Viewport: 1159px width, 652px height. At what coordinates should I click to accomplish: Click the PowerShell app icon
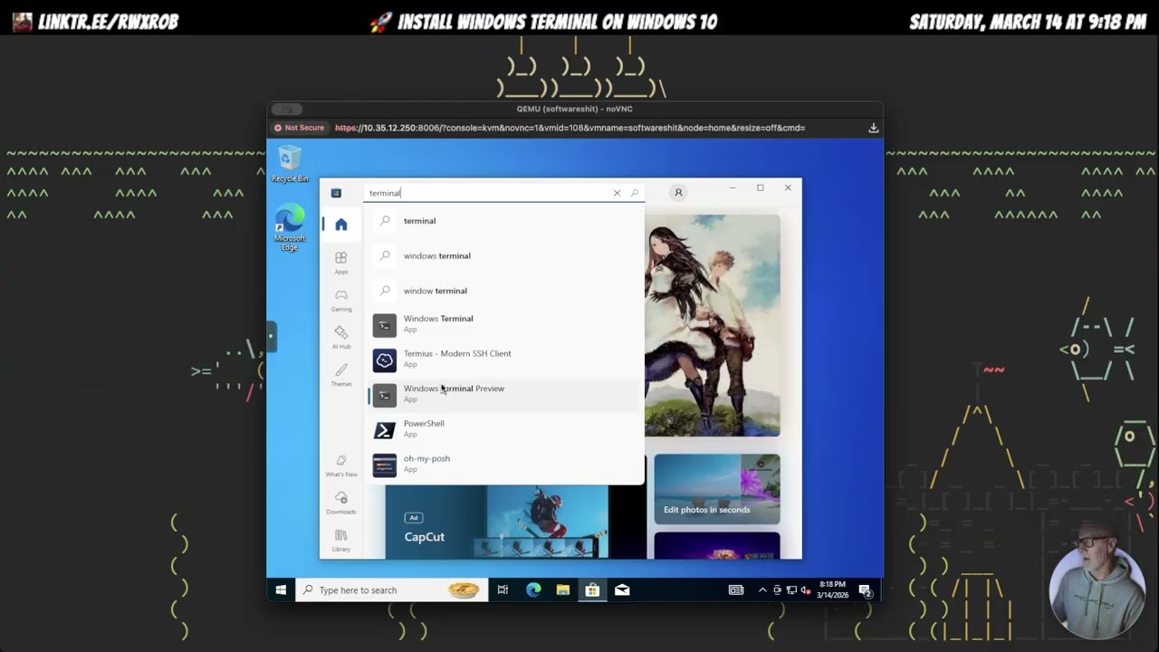click(385, 430)
